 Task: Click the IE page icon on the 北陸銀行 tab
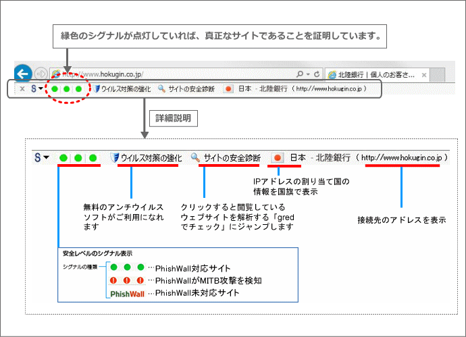coord(332,75)
